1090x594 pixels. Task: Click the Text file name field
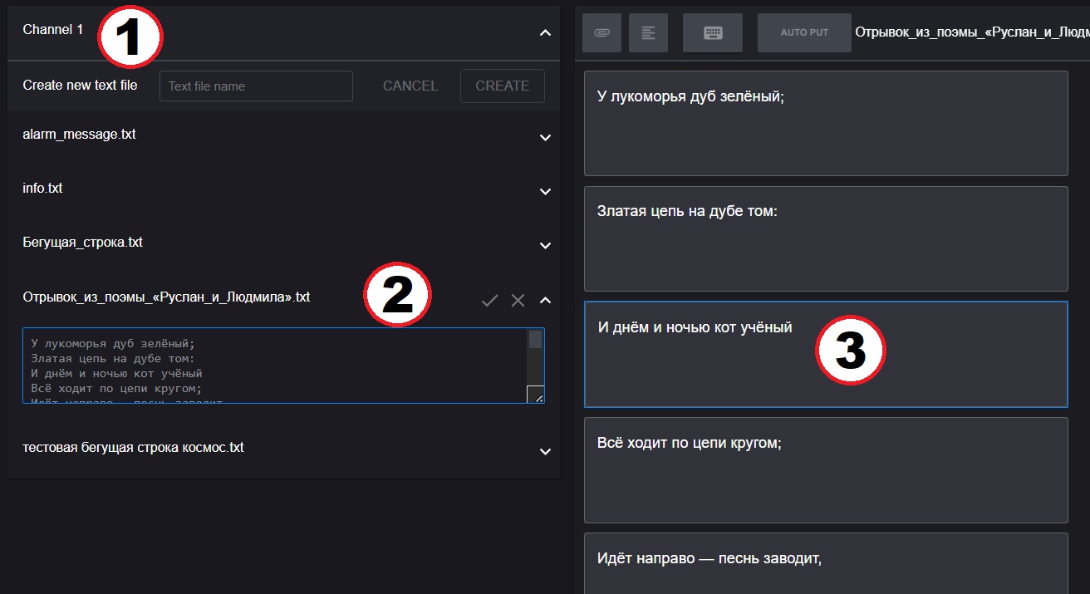pyautogui.click(x=256, y=86)
